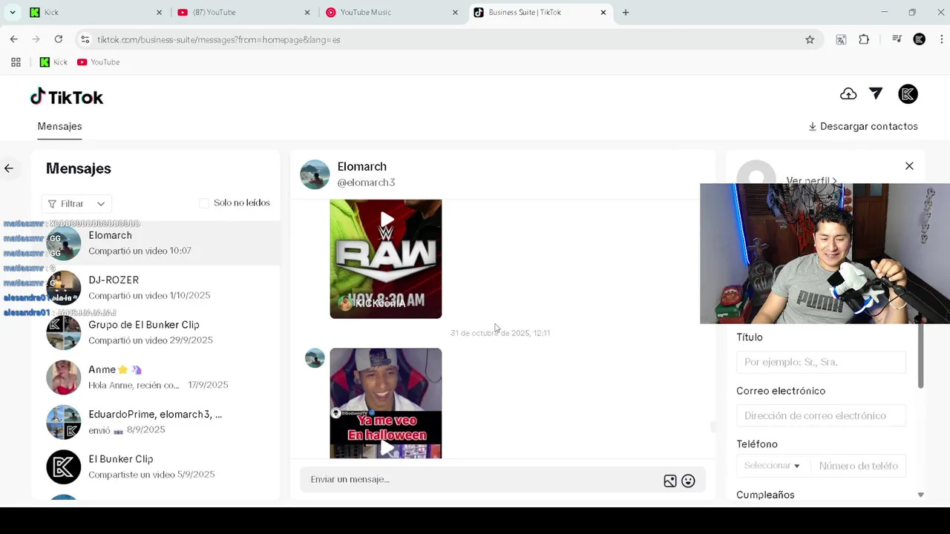Image resolution: width=950 pixels, height=534 pixels.
Task: Open the Anme conversation
Action: tap(156, 377)
